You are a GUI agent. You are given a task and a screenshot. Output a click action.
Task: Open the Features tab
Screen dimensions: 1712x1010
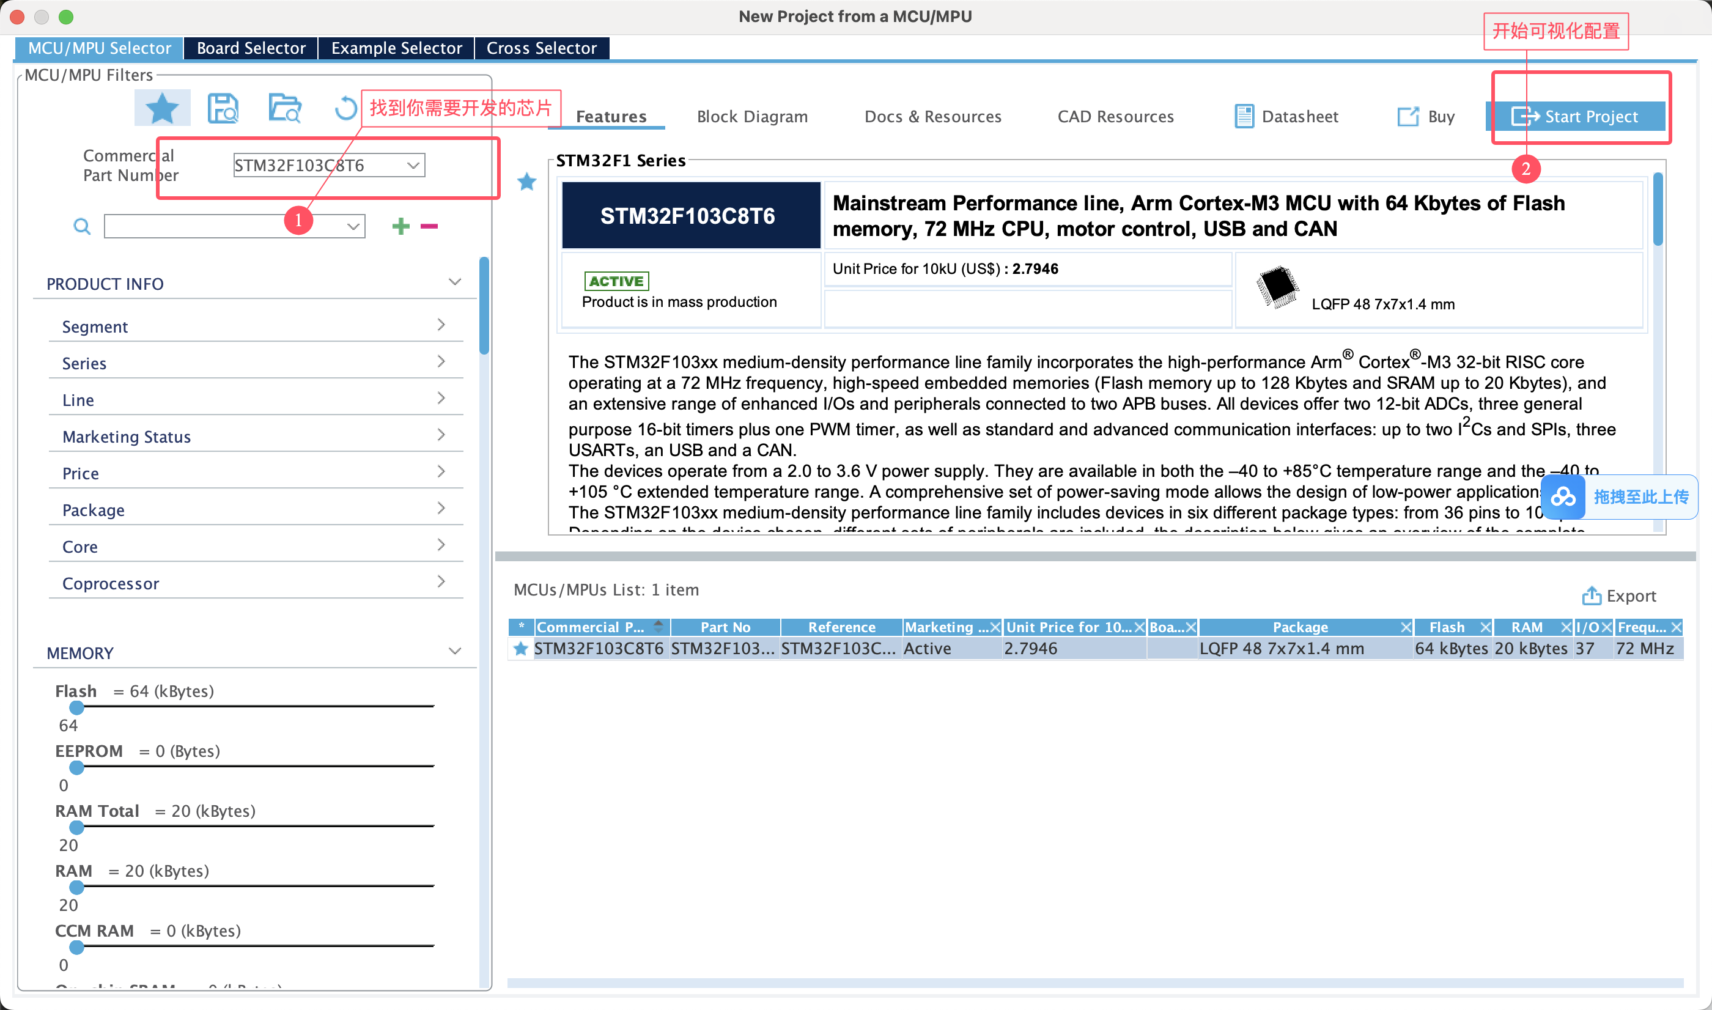click(x=610, y=116)
